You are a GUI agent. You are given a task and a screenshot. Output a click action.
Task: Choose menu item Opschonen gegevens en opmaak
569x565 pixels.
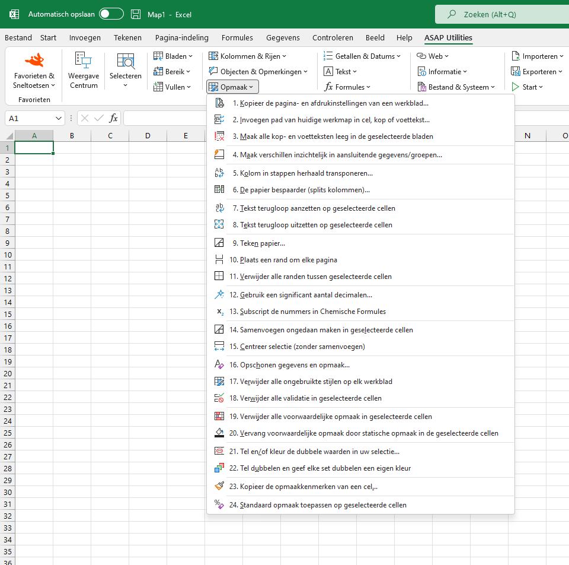point(361,365)
